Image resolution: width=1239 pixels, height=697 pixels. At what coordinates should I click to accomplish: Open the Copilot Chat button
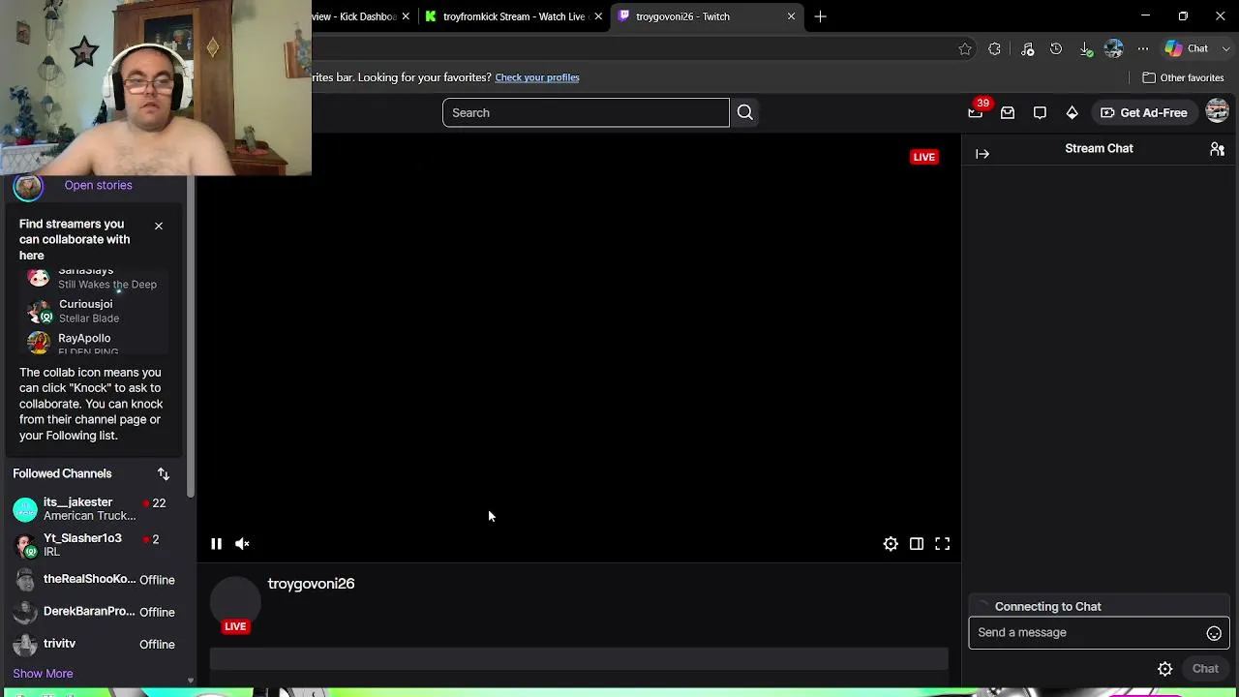point(1188,48)
